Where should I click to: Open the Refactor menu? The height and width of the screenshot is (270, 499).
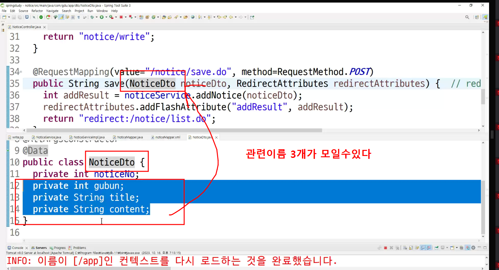pos(37,11)
